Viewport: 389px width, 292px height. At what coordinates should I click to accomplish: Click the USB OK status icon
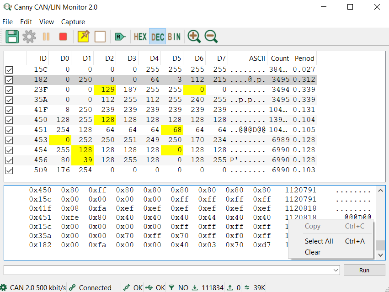pos(149,287)
